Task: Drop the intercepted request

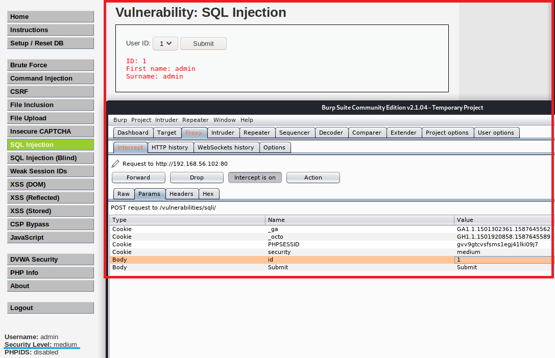Action: 197,177
